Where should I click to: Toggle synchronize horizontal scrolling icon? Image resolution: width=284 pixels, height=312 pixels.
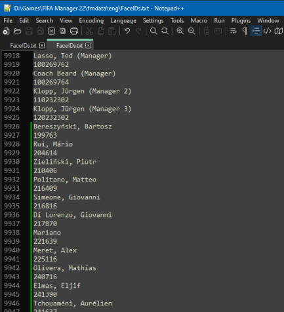tap(218, 31)
